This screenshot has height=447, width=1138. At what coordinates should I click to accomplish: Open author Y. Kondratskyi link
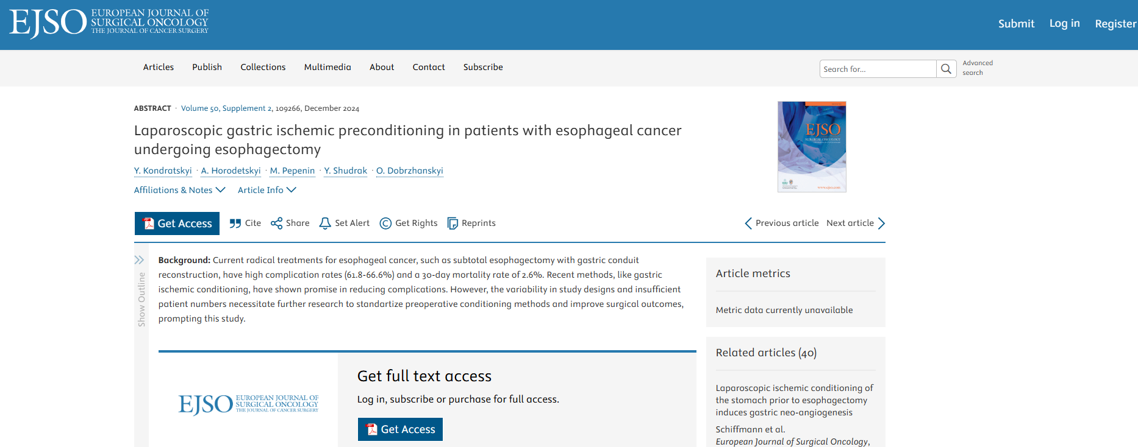[163, 171]
